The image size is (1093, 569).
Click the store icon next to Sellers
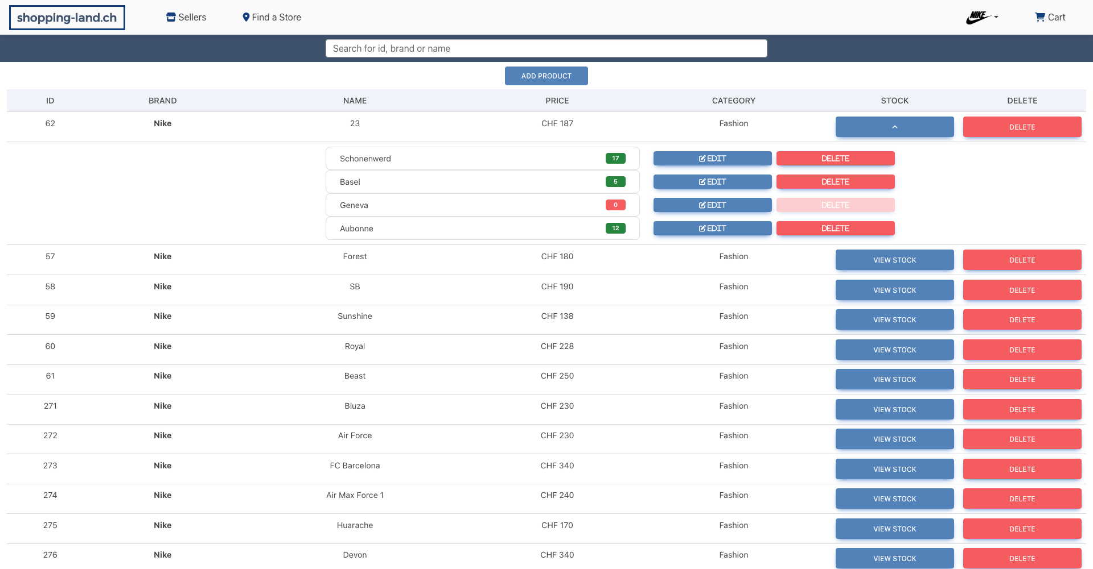[x=170, y=17]
